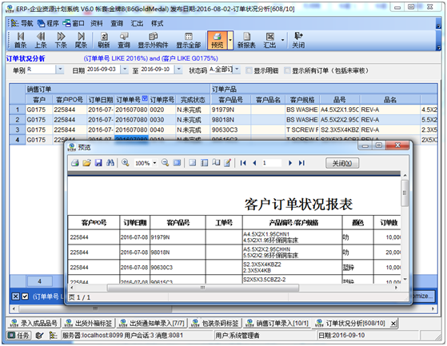Screen dimensions: 447x346
Task: Open the 单别 dropdown list
Action: tap(60, 70)
